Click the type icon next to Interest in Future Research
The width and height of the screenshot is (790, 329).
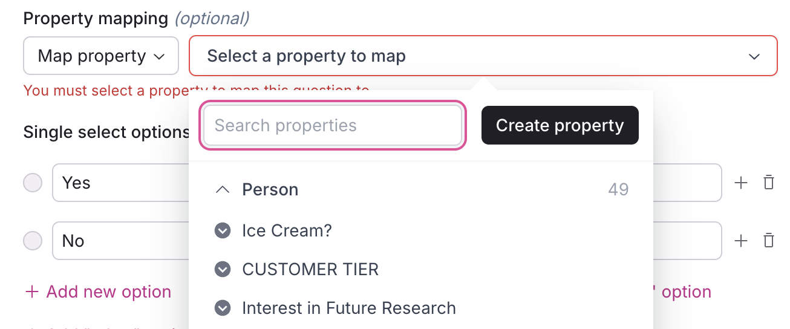tap(223, 308)
